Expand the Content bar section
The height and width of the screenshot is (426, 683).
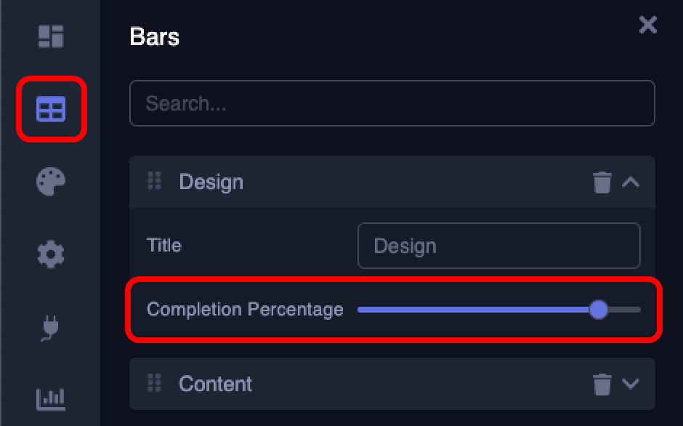point(631,384)
